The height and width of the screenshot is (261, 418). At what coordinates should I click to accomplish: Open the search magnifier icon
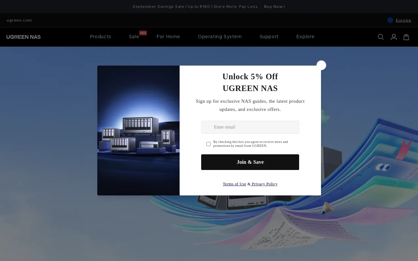point(380,37)
